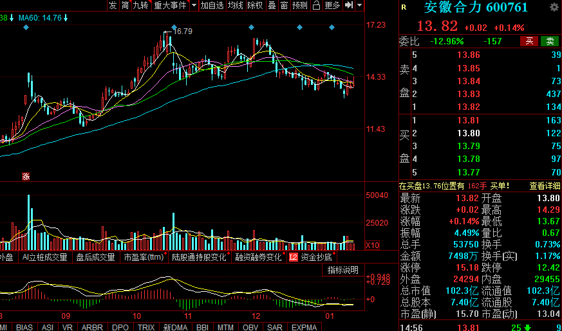Click the lock icon in chart toolbar
562x331 pixels.
(315, 5)
